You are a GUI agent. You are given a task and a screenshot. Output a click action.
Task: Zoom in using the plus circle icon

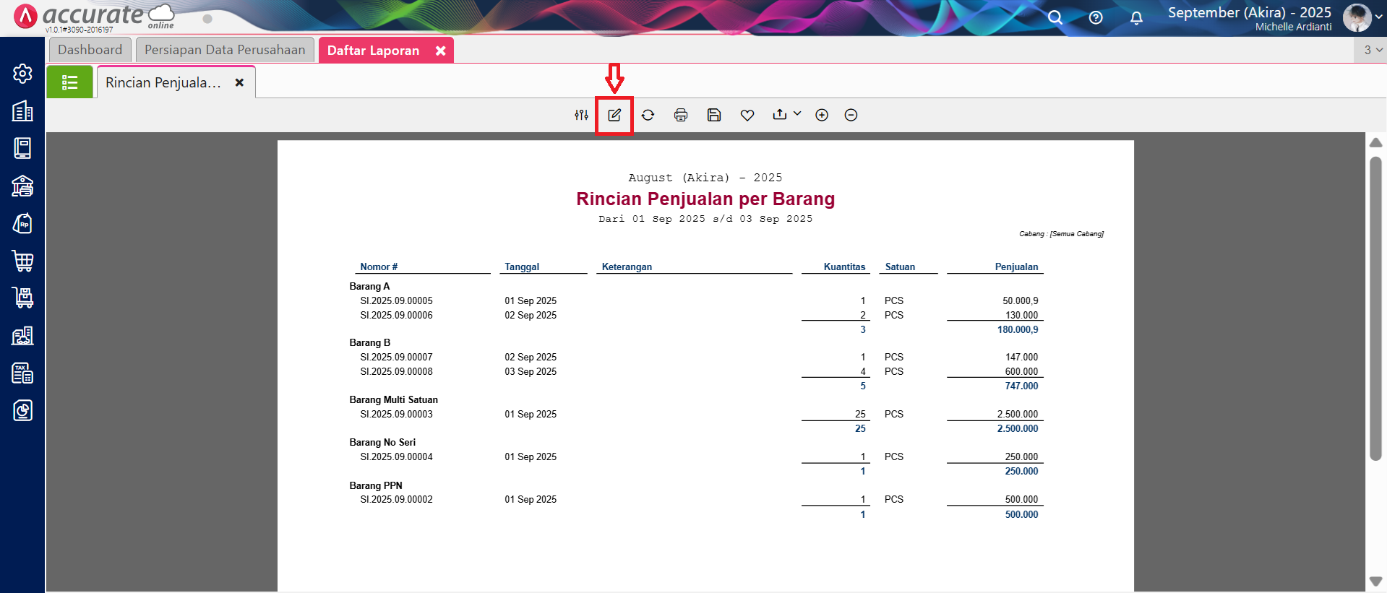click(822, 115)
